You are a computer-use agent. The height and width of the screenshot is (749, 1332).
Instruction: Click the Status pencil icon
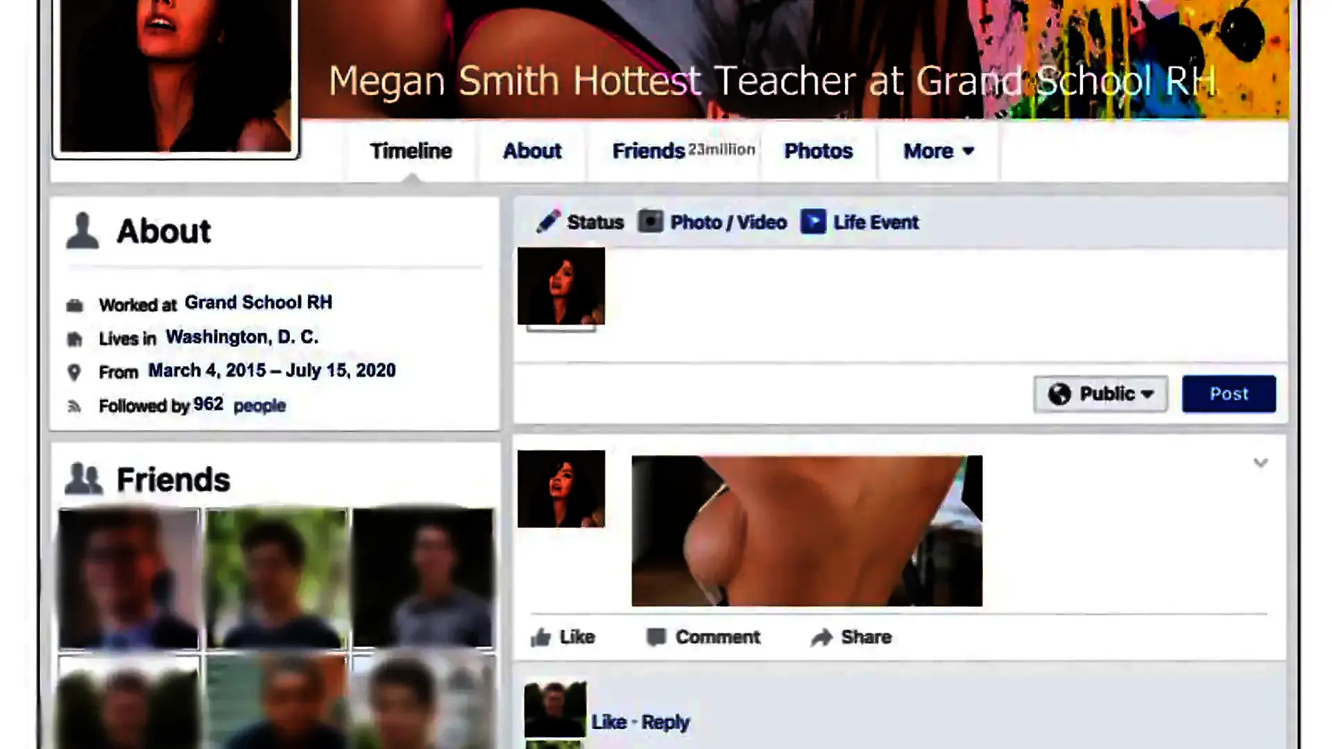[548, 221]
